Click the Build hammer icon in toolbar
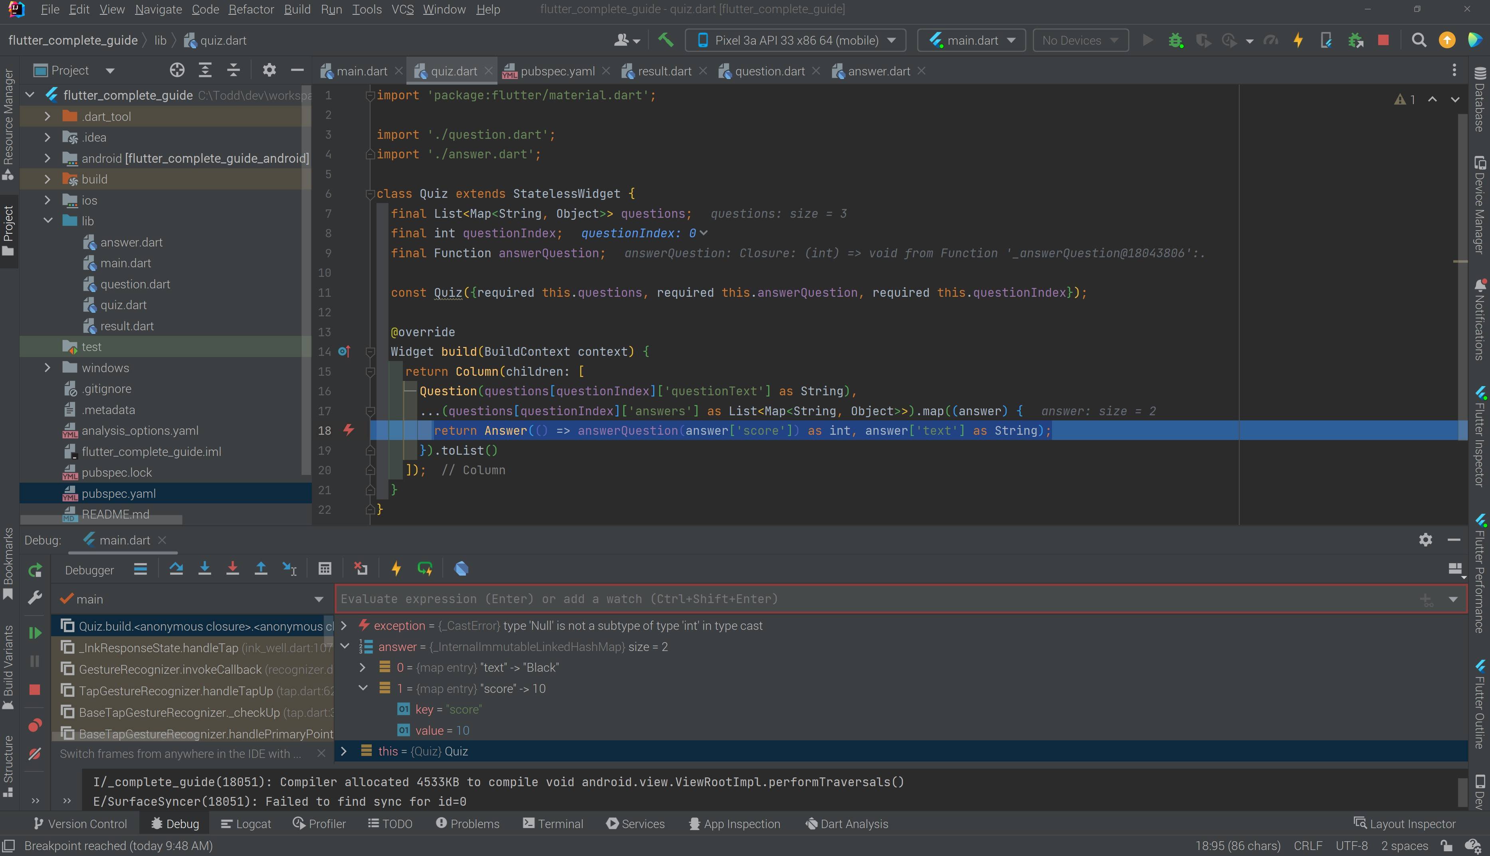Screen dimensions: 1490x856 click(666, 40)
